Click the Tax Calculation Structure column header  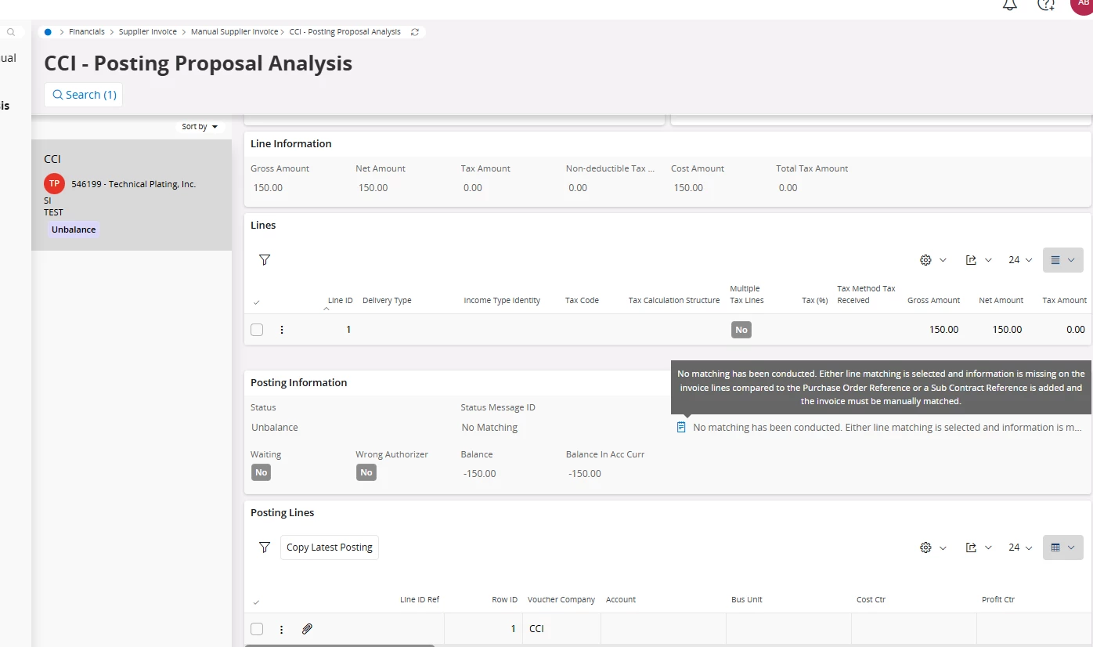click(674, 301)
